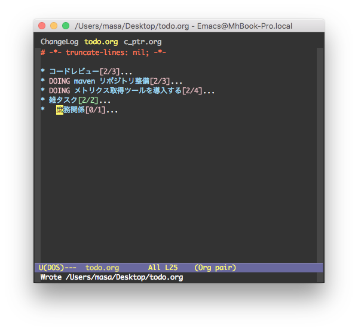358x331 pixels.
Task: Expand the 庶務関係[0/1] heading
Action: point(79,110)
